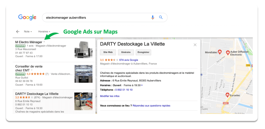Expand ad options arrow next to M Electro Ménager
The width and height of the screenshot is (265, 129).
tap(44, 42)
